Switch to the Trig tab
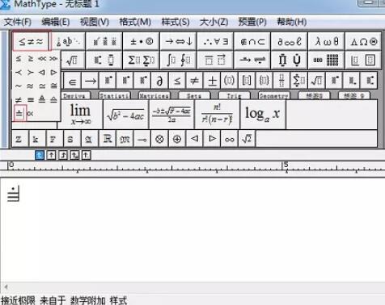Viewport: 385px width, 305px height. tap(234, 96)
